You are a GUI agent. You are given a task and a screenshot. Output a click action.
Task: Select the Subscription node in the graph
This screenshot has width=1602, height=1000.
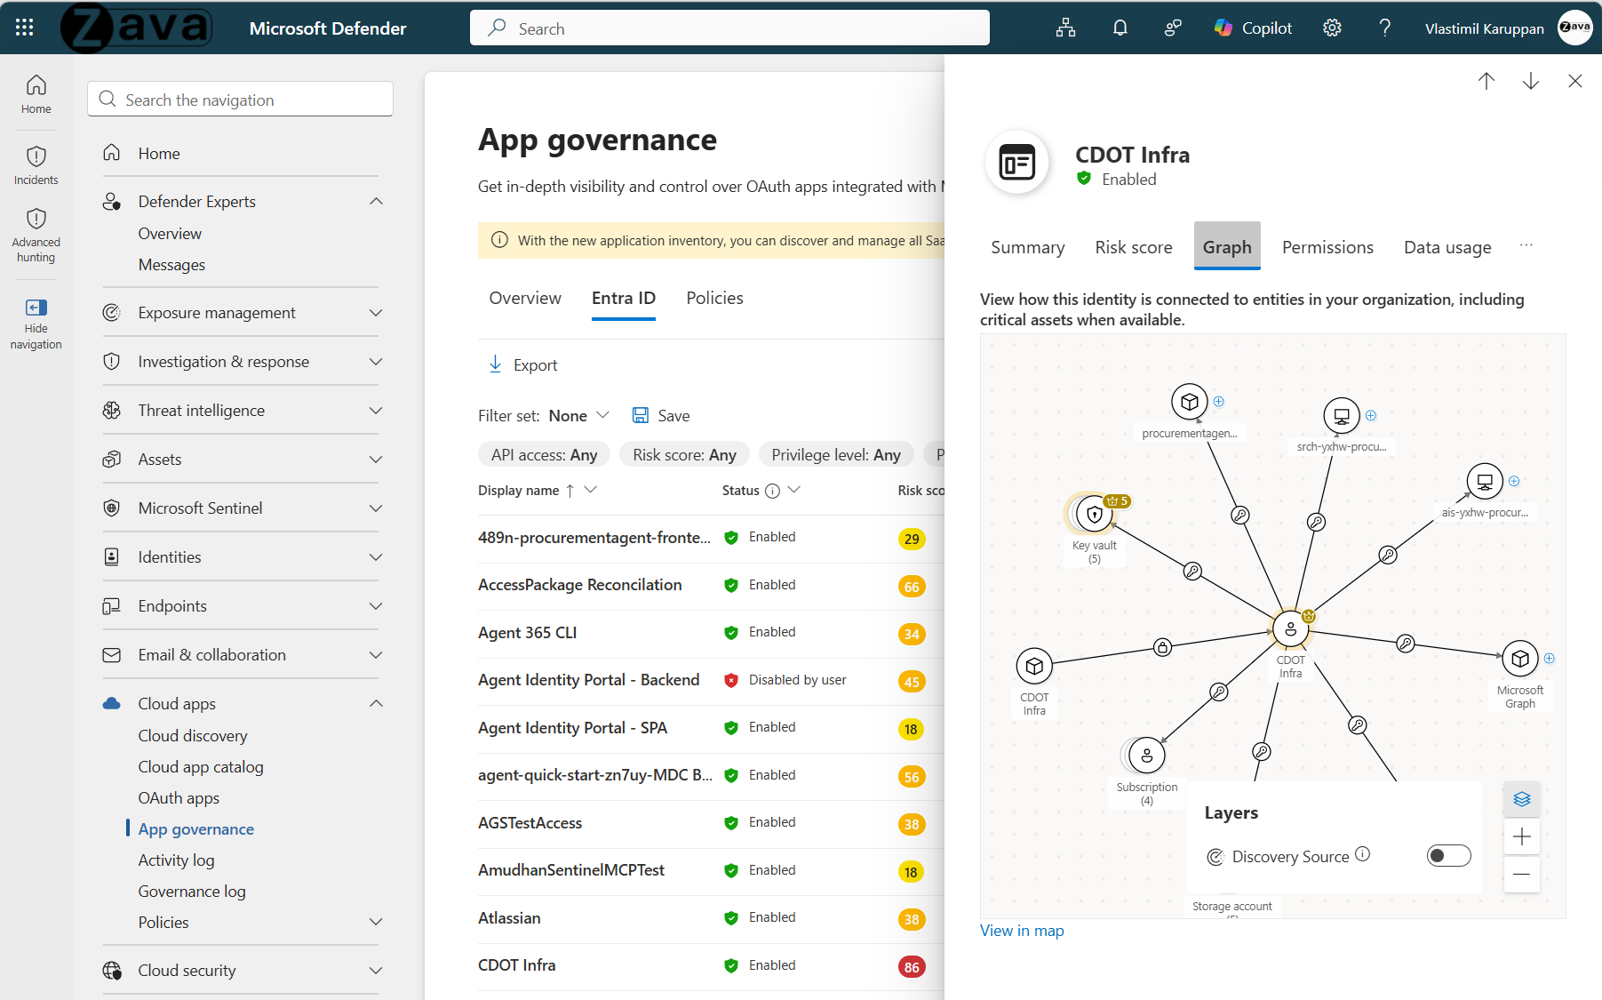(1146, 756)
